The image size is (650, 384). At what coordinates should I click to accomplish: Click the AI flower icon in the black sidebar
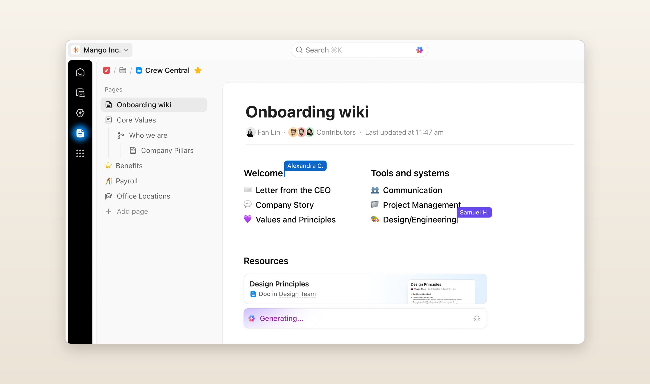(80, 113)
